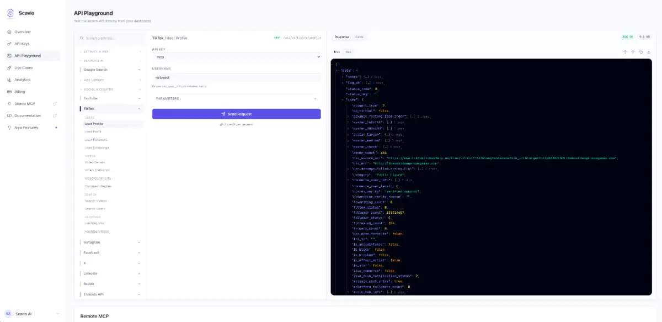Open the API Key dropdown showing mcp
This screenshot has width=662, height=322.
(x=236, y=57)
